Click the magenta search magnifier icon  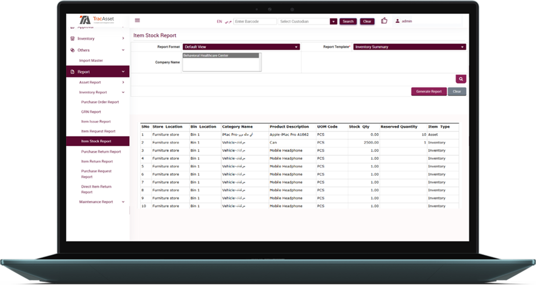click(461, 79)
